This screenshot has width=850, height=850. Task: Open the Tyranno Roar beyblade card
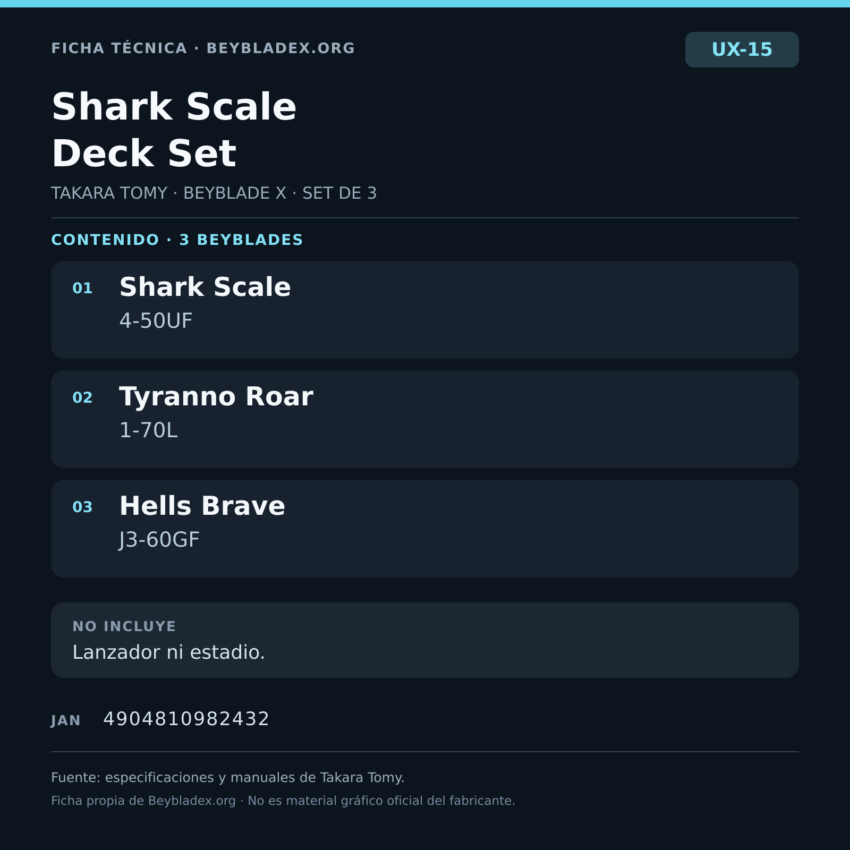(425, 419)
